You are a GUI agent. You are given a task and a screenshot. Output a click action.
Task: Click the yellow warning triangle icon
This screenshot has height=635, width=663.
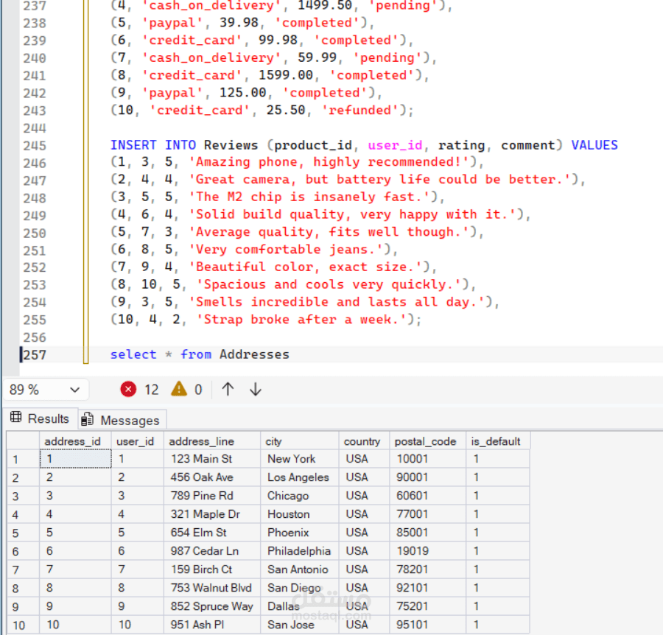click(179, 388)
